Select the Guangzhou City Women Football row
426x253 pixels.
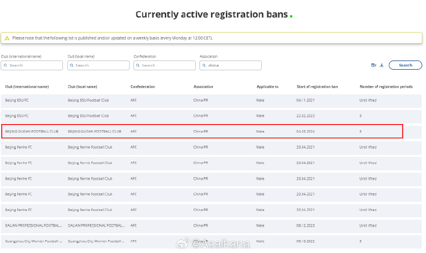click(203, 241)
